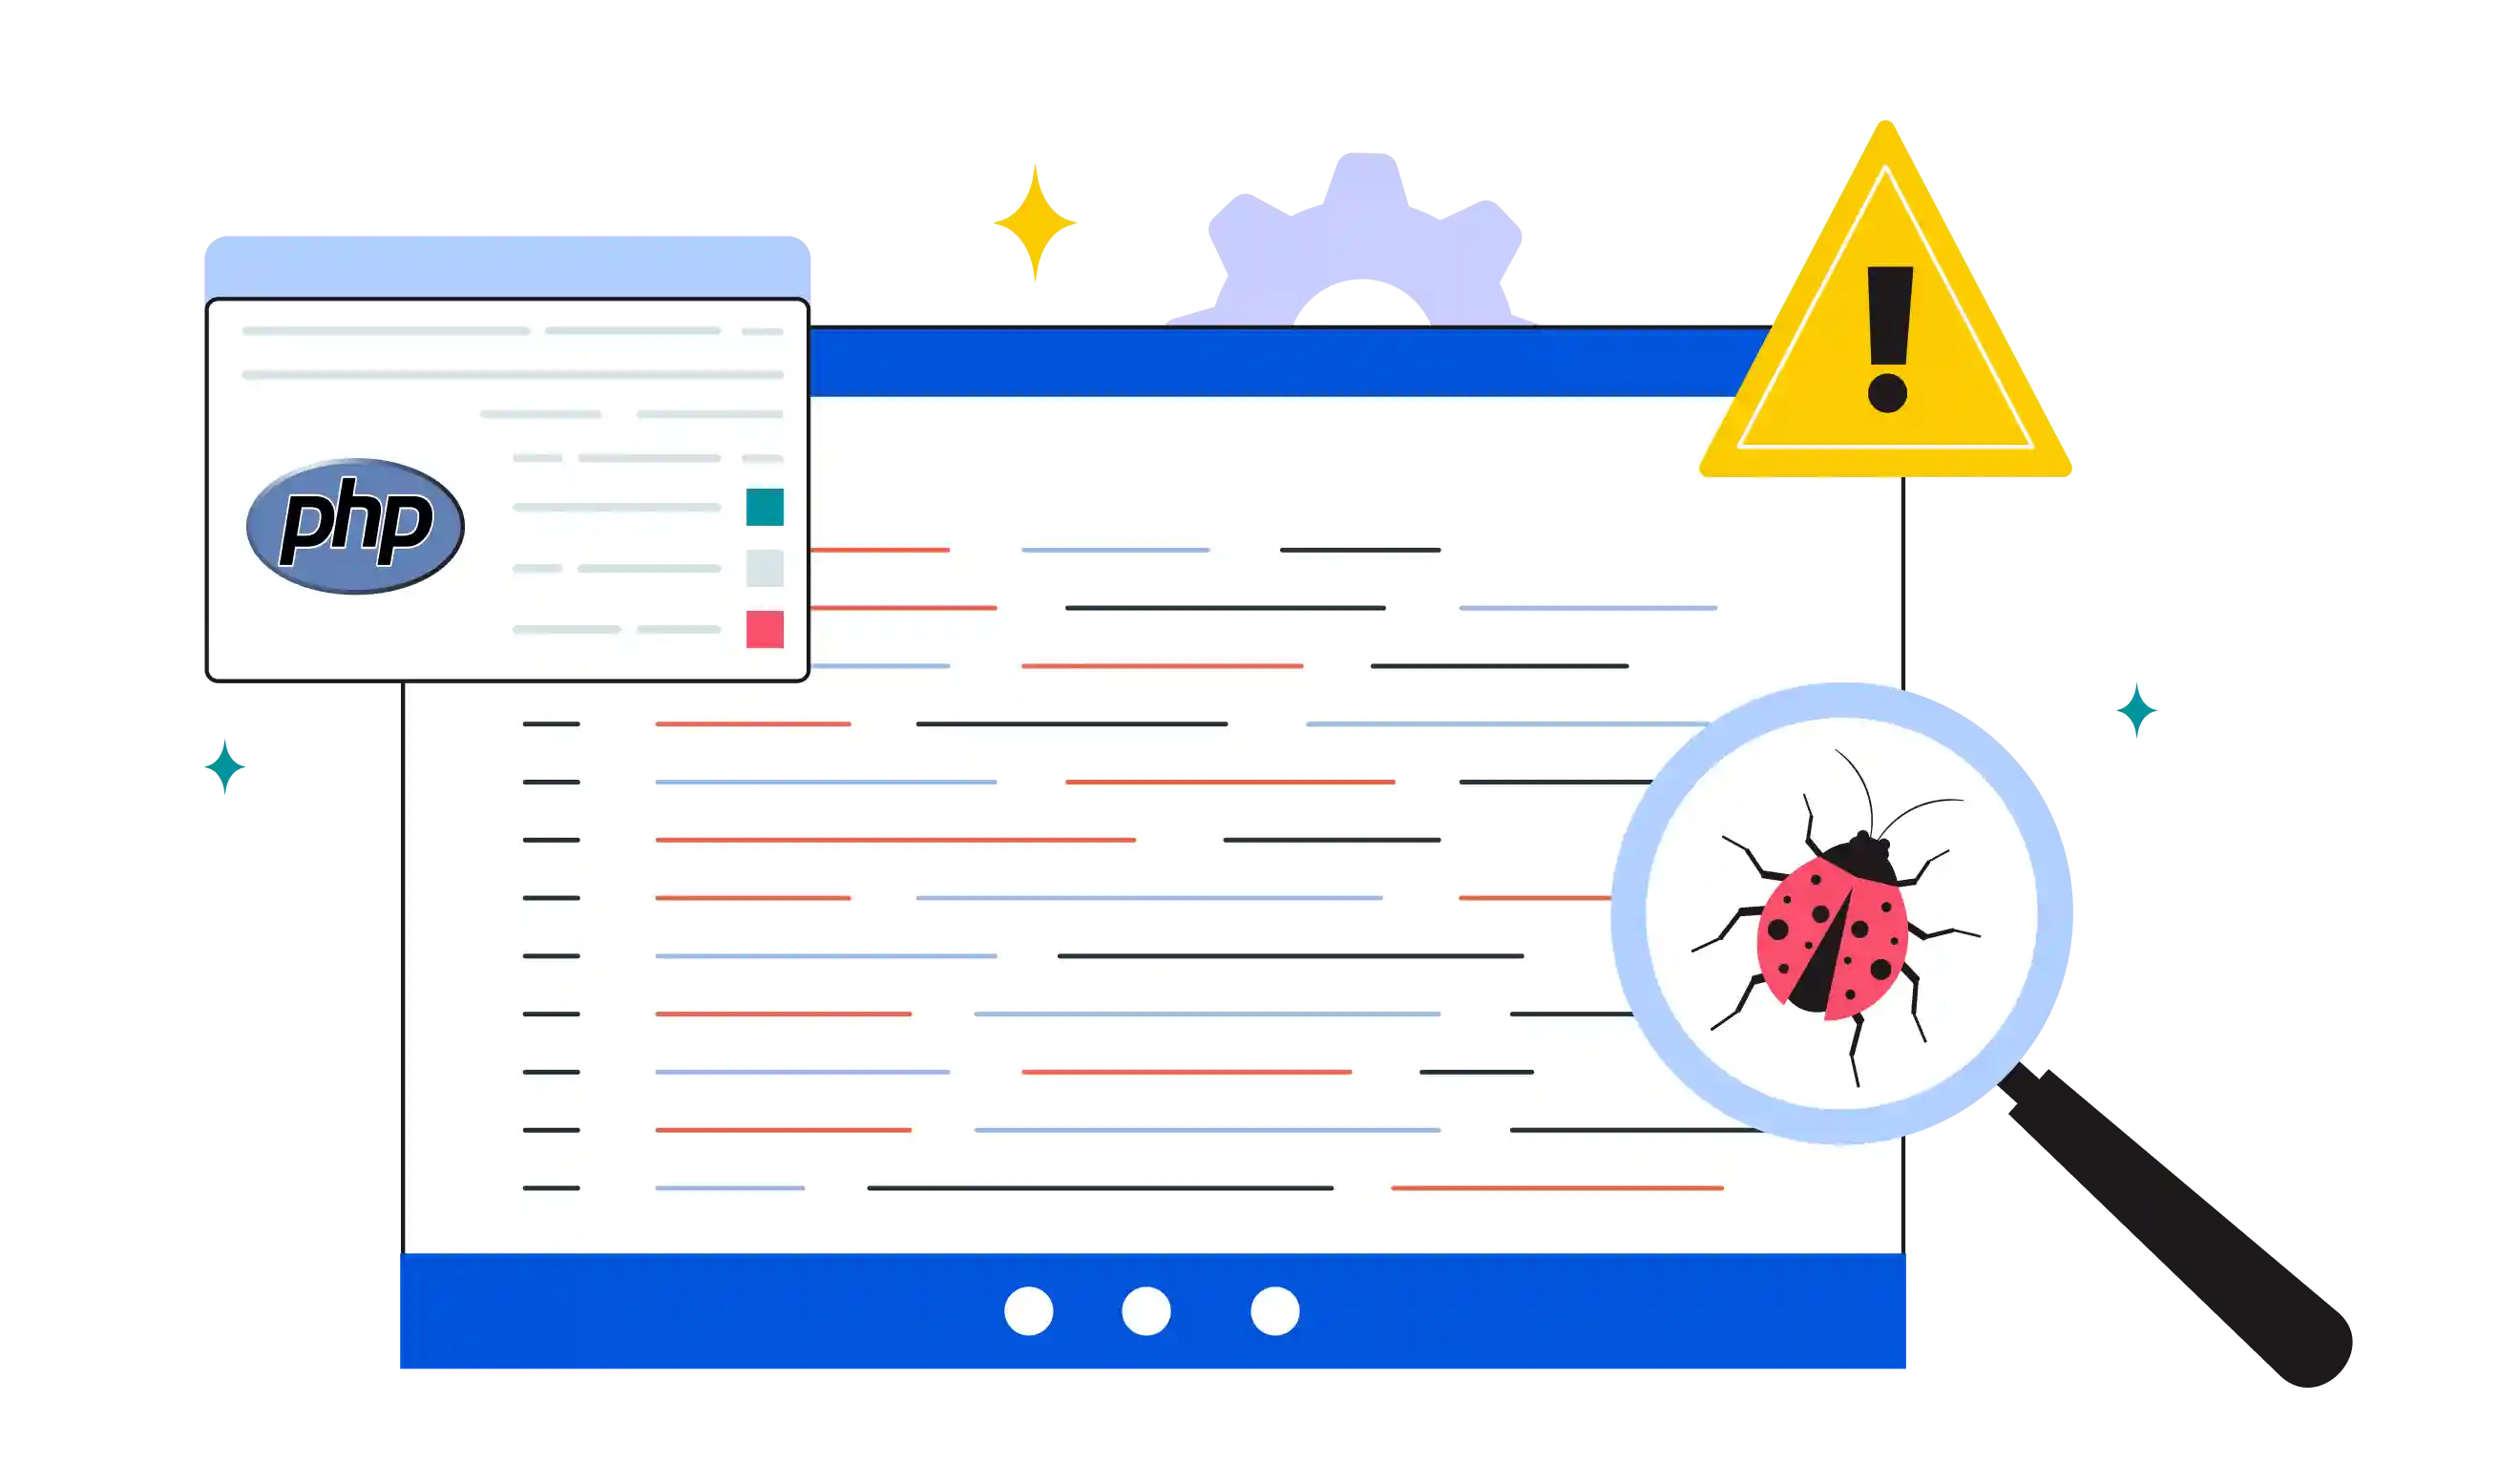The width and height of the screenshot is (2520, 1464).
Task: Select the green color indicator block
Action: click(764, 506)
